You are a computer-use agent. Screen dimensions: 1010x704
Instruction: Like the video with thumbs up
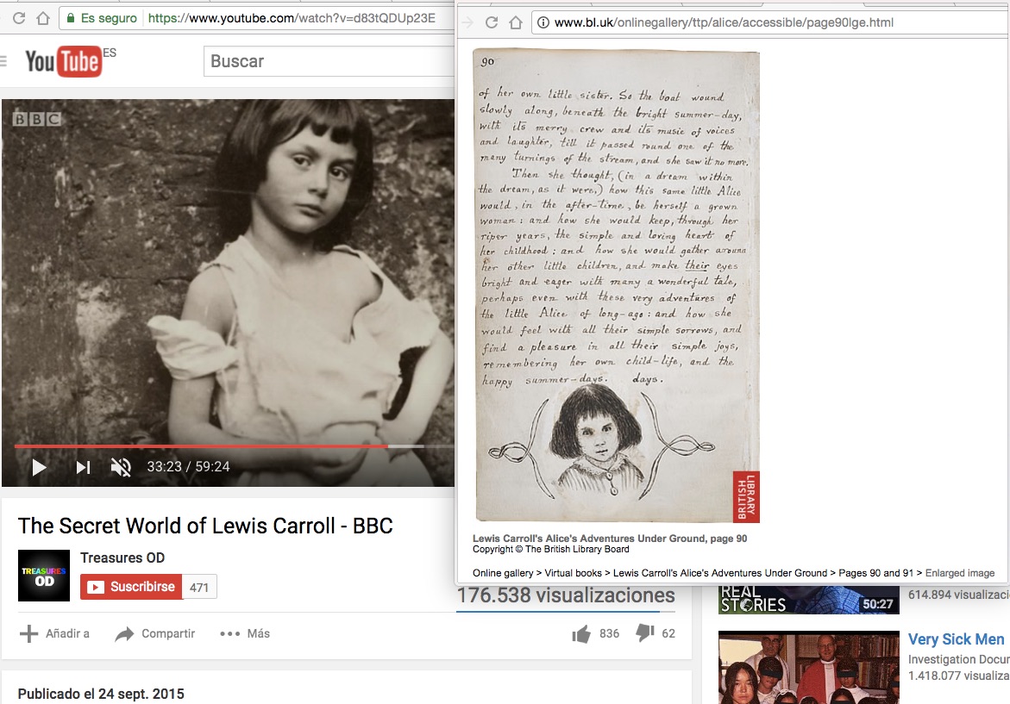pyautogui.click(x=581, y=634)
